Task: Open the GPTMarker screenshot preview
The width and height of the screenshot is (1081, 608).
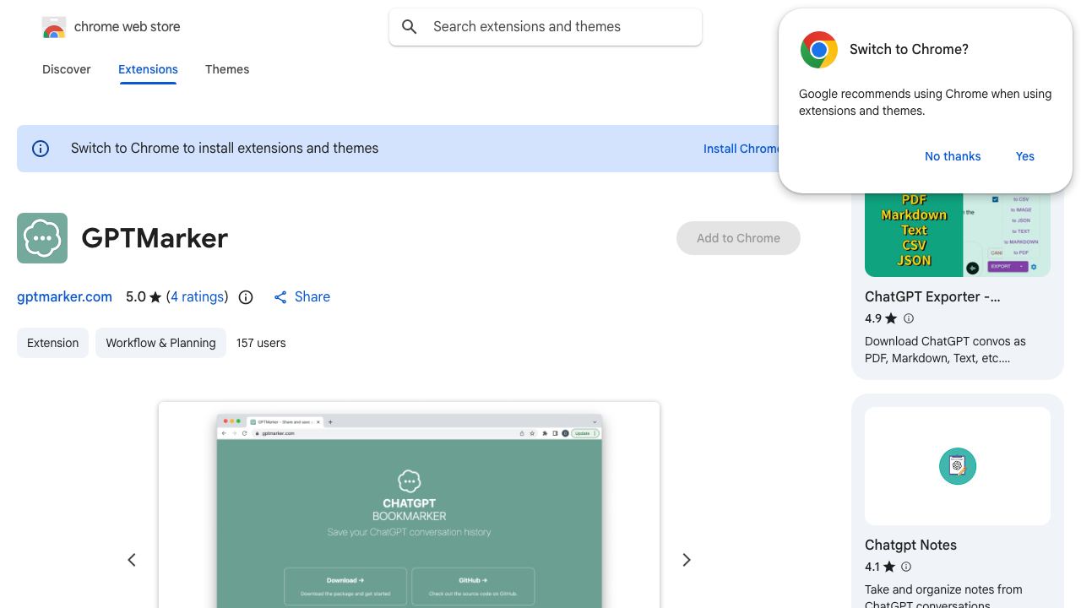Action: 409,505
